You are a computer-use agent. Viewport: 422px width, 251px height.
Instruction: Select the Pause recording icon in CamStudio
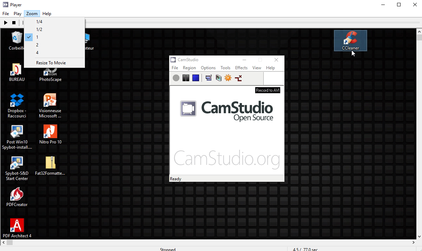186,78
